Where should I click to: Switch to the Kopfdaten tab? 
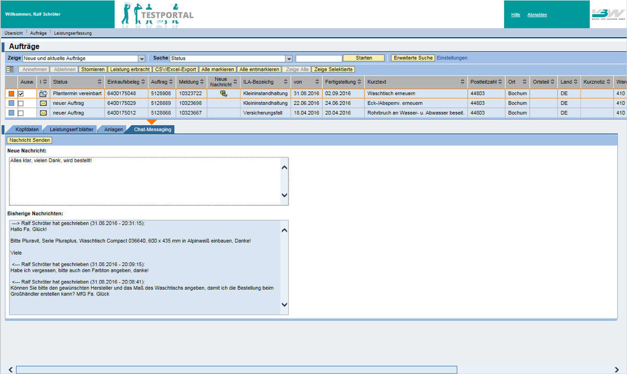click(x=27, y=129)
